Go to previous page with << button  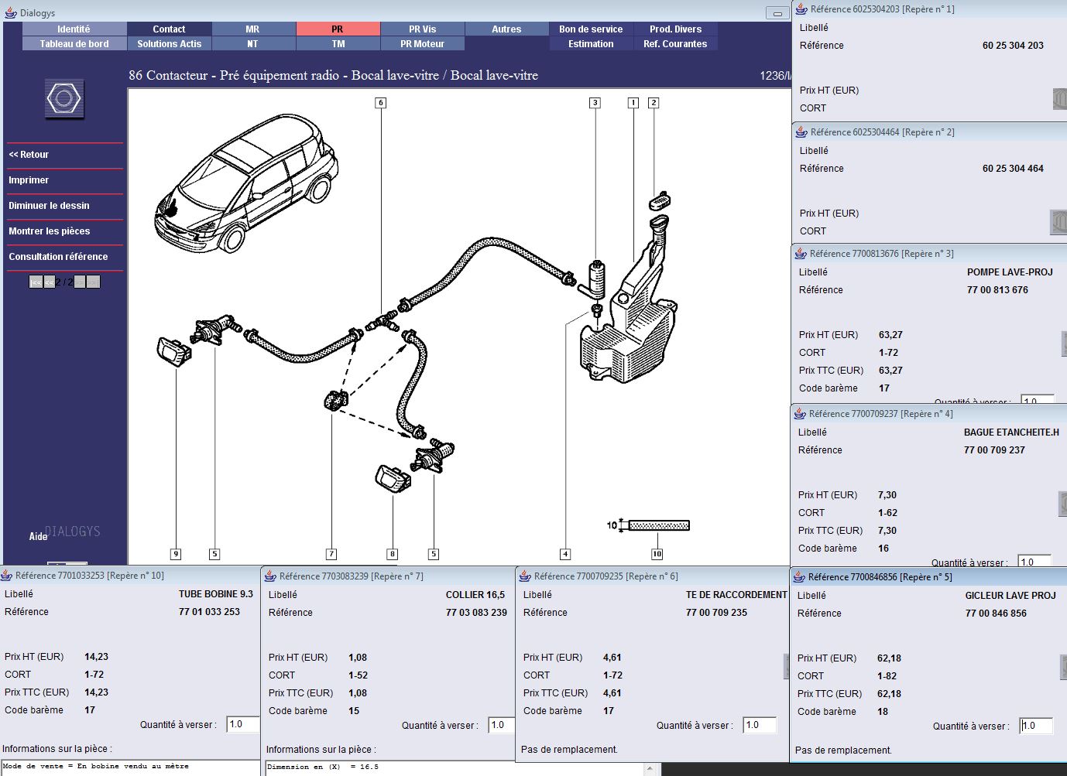point(50,282)
